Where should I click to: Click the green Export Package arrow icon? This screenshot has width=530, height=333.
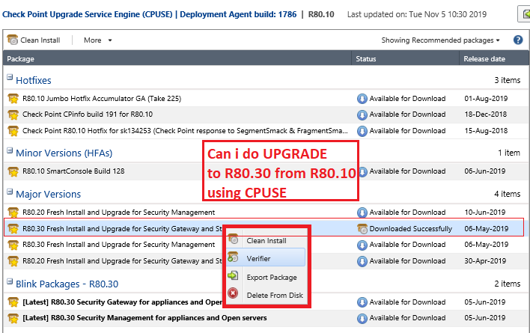(233, 275)
